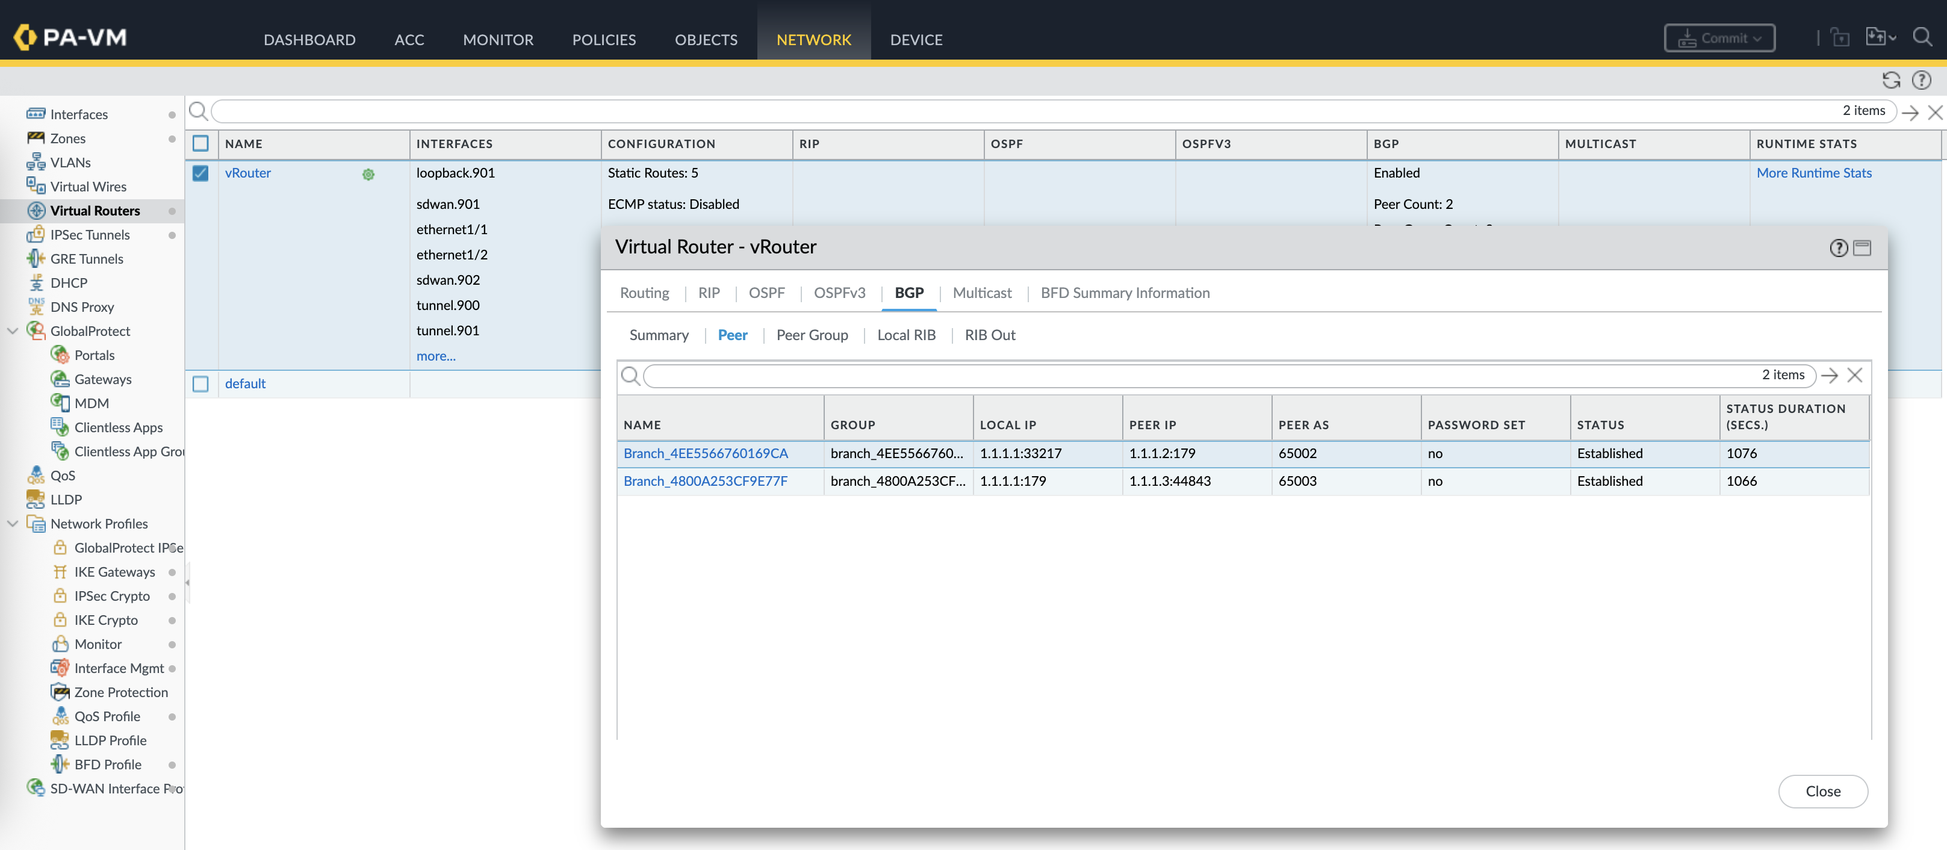
Task: Open the More Runtime Stats link
Action: 1813,173
